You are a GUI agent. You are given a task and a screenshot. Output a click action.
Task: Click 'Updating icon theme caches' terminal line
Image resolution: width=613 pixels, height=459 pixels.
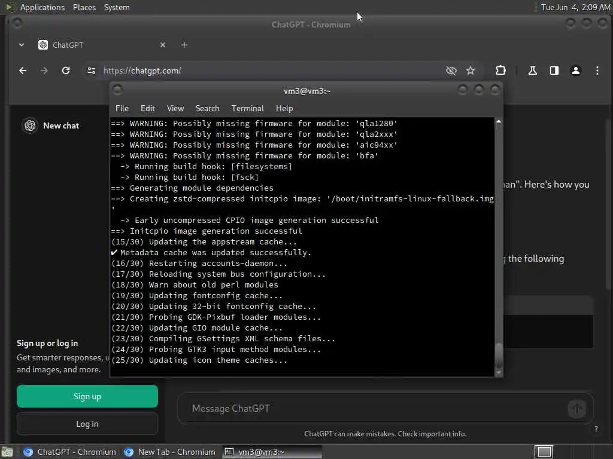[199, 360]
